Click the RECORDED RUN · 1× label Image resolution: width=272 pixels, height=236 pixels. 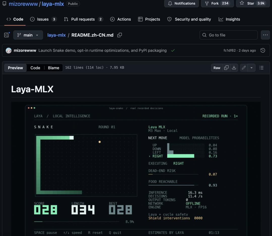pos(220,116)
